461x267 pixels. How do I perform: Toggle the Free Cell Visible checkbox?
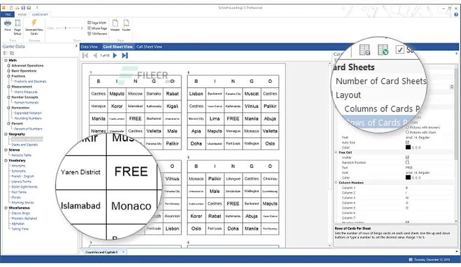click(x=407, y=157)
